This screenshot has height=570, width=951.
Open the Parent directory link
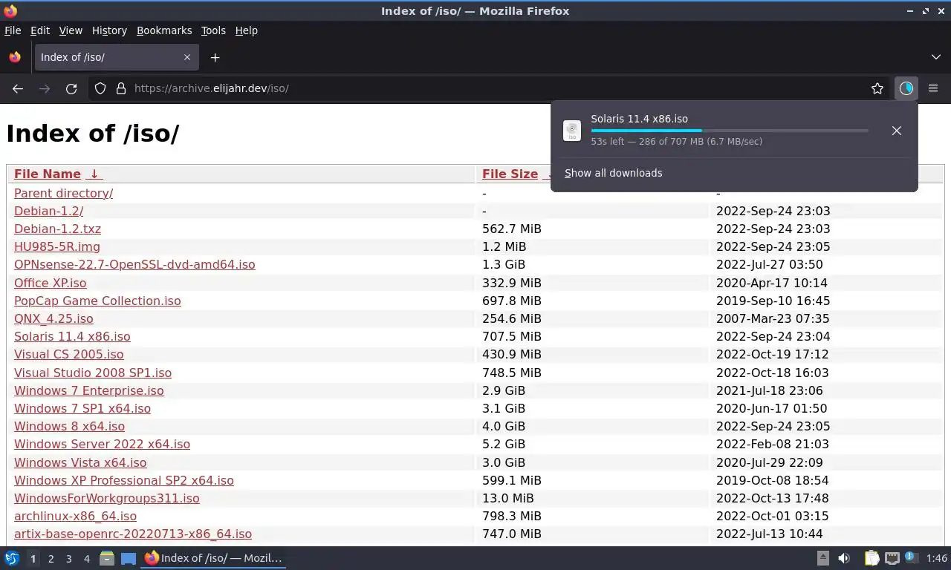(x=64, y=193)
